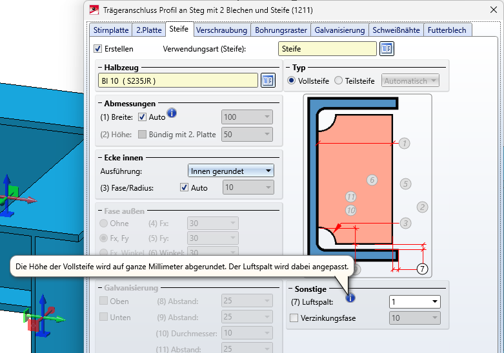Click diagram marker number 6
The width and height of the screenshot is (504, 353).
coord(372,180)
